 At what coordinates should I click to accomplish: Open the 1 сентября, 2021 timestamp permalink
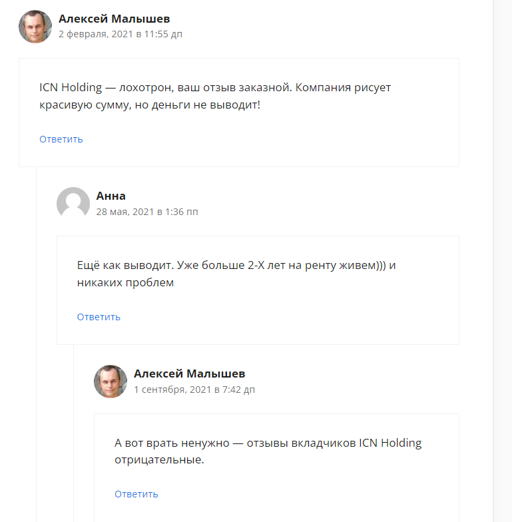coord(194,390)
